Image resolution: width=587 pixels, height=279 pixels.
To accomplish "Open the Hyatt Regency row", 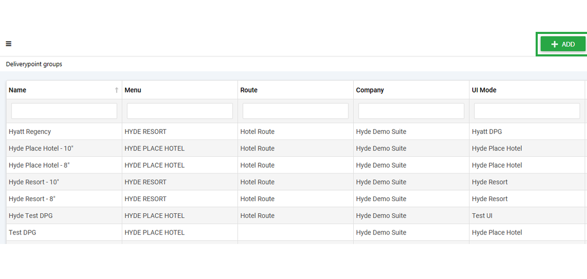I will [x=296, y=132].
